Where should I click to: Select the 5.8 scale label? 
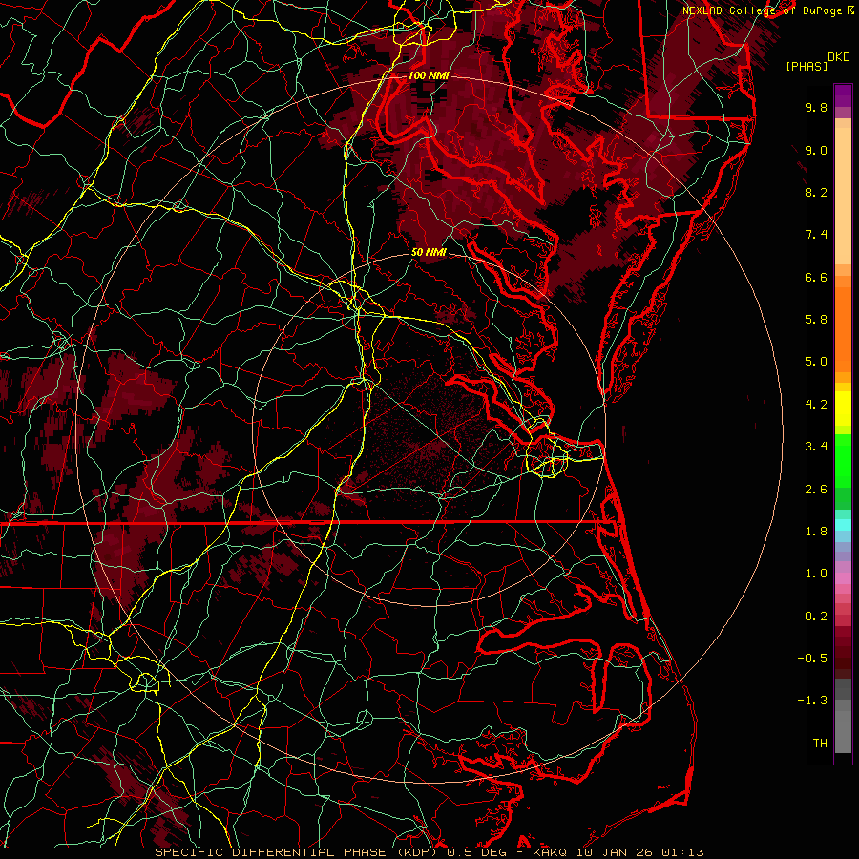click(816, 320)
